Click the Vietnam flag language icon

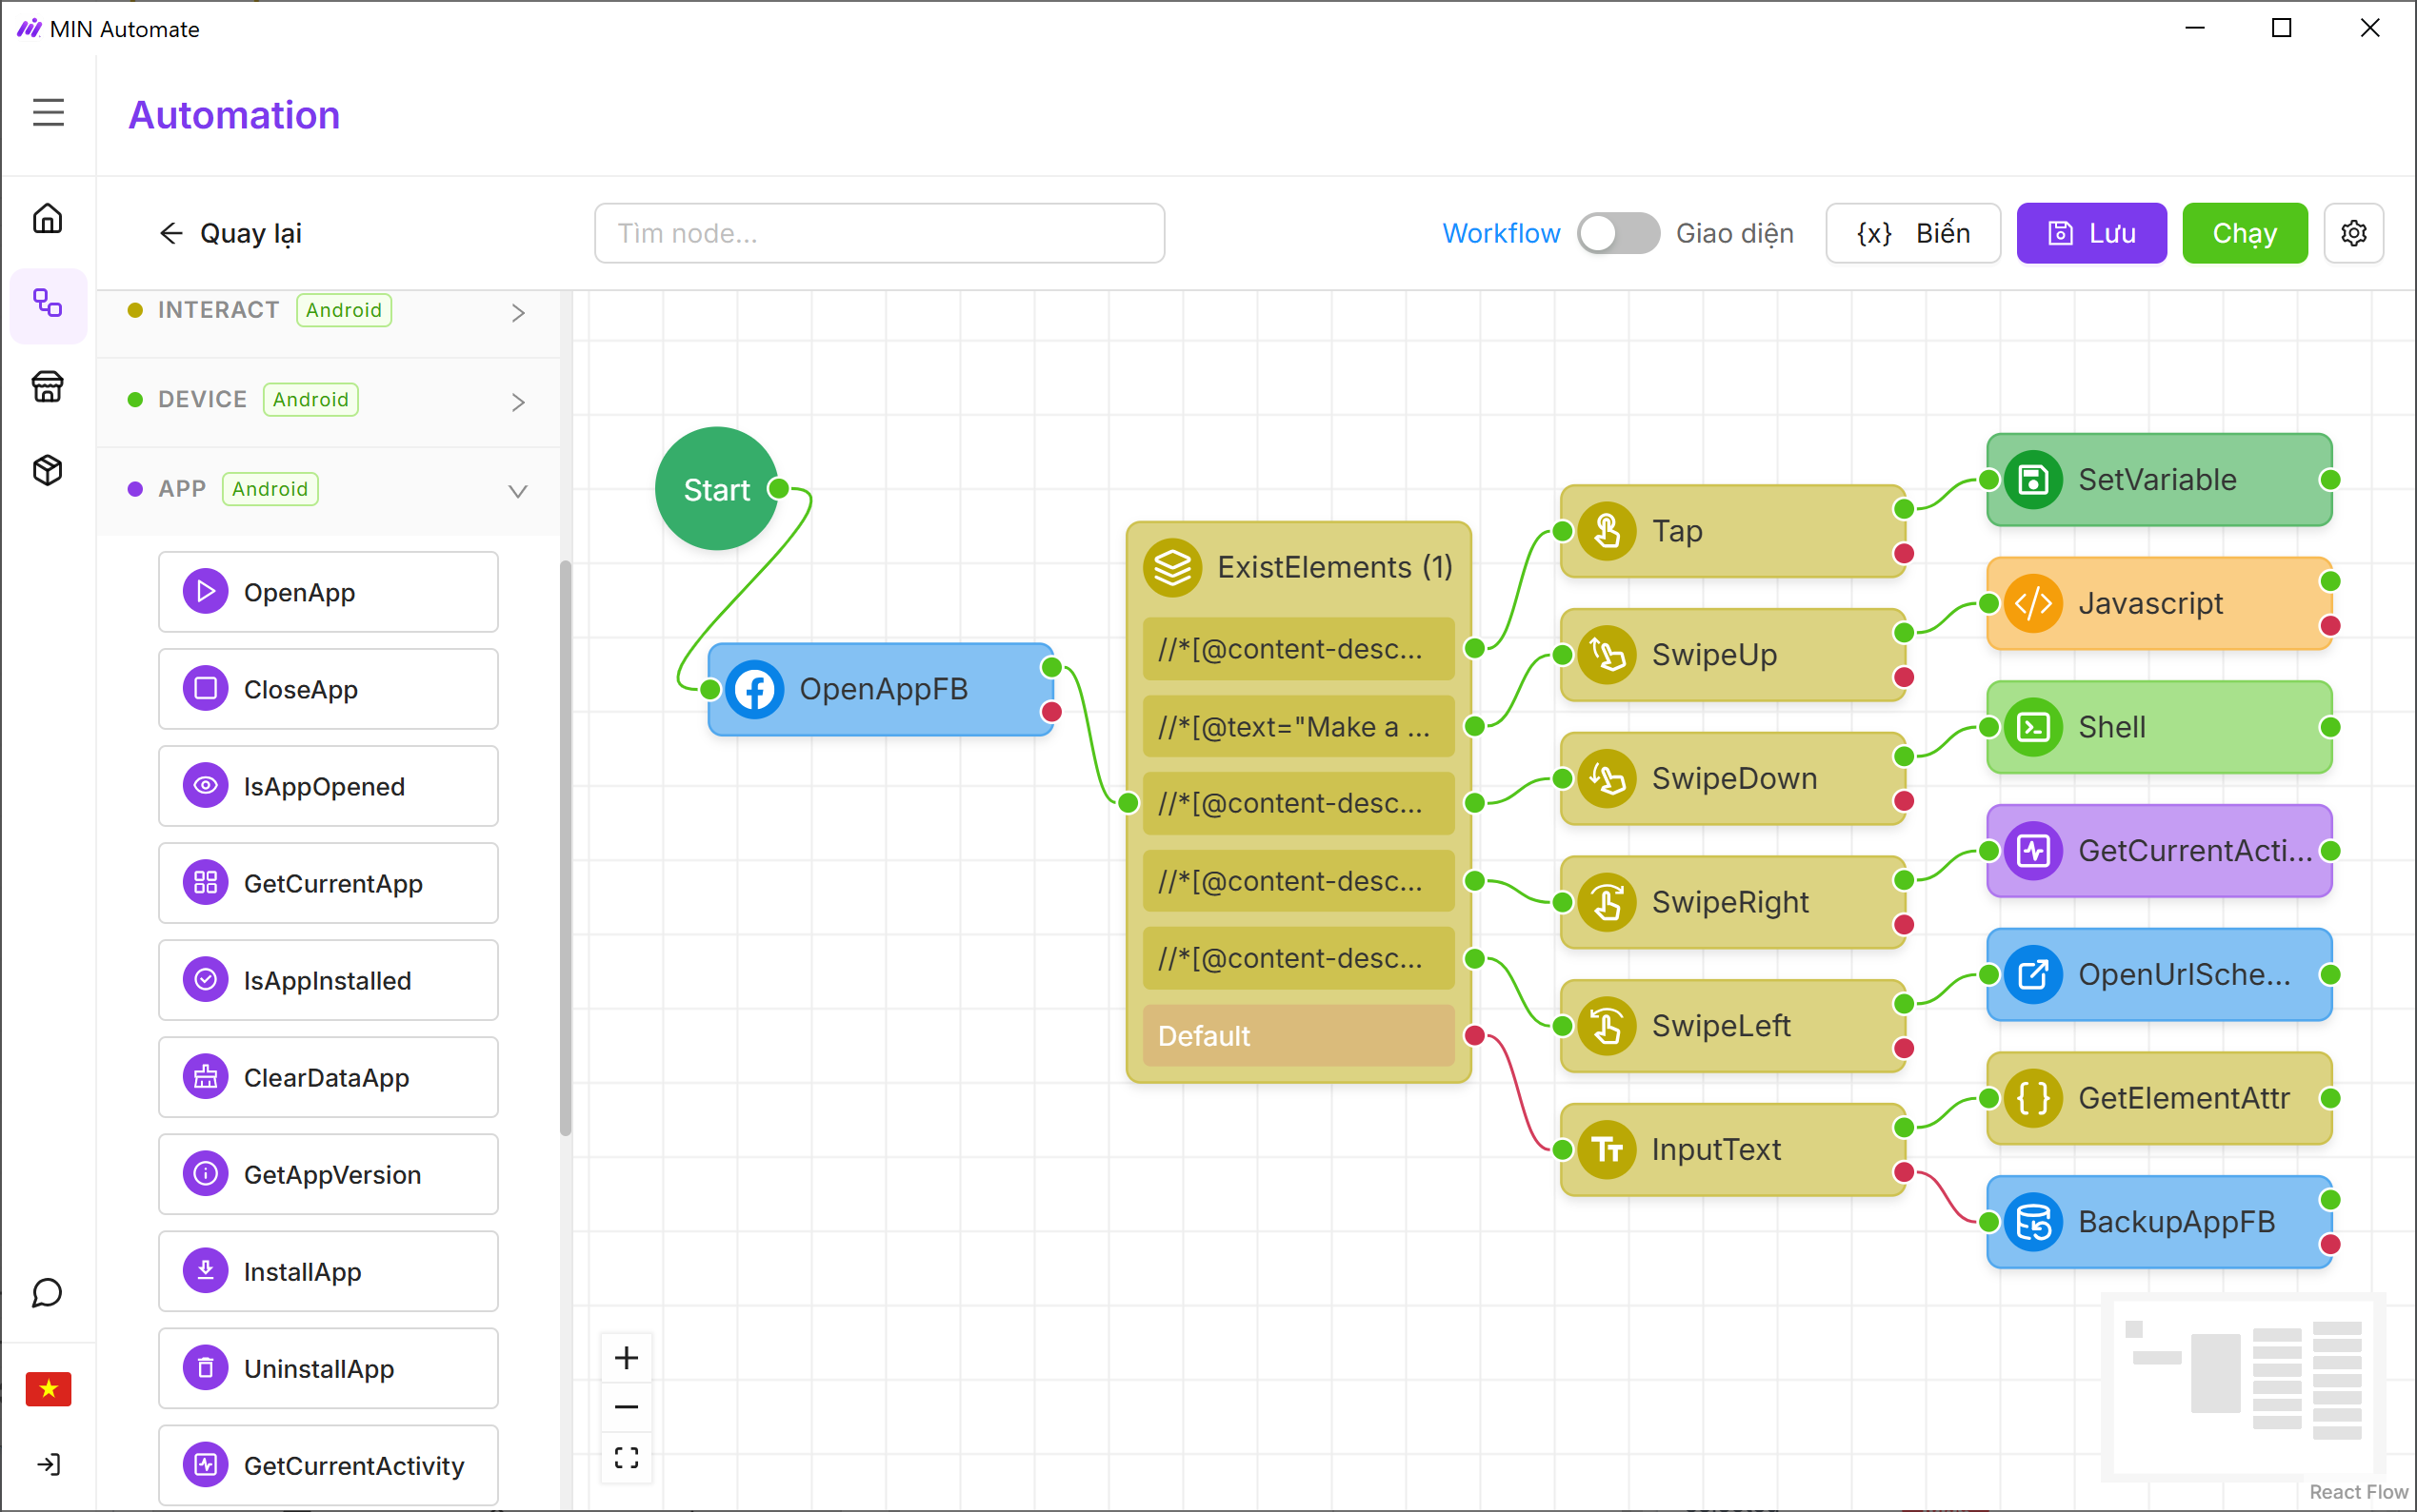coord(48,1389)
